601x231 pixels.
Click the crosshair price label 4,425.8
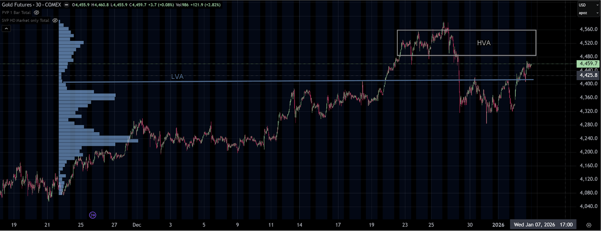click(588, 75)
